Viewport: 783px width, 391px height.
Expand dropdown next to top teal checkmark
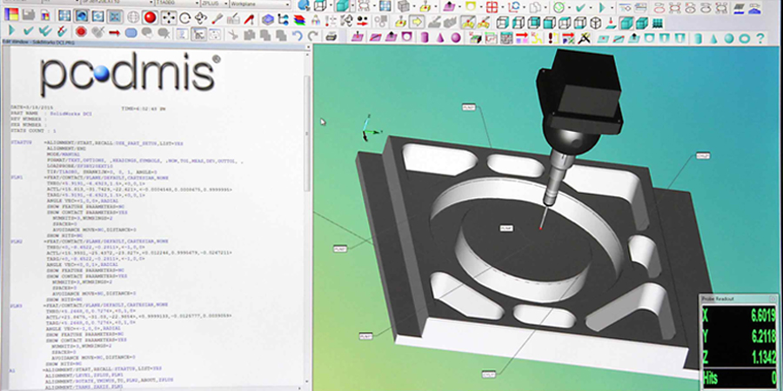click(x=590, y=8)
